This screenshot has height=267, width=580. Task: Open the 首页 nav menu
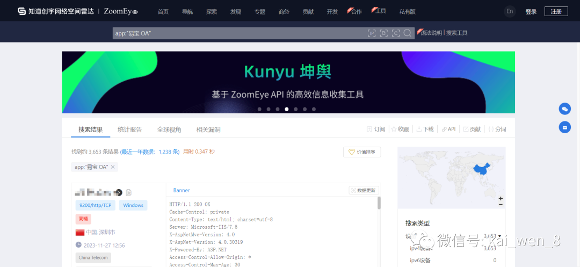163,11
